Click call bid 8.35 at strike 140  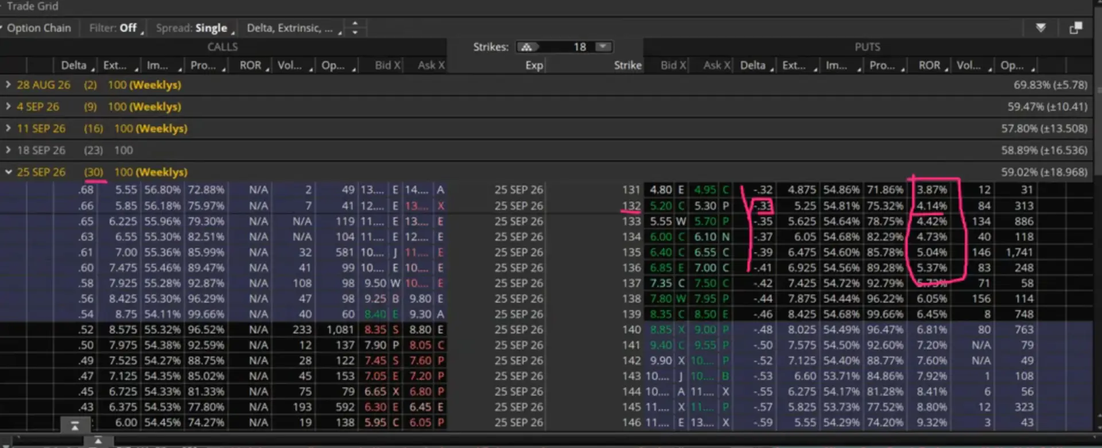pos(375,329)
